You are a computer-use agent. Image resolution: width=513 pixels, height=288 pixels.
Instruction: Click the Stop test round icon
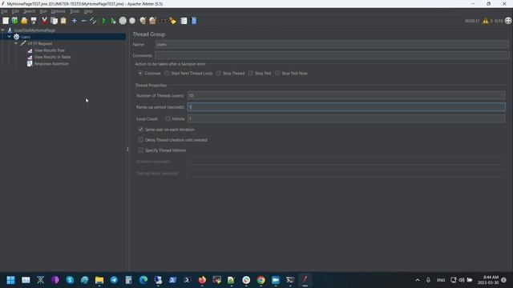coord(123,21)
